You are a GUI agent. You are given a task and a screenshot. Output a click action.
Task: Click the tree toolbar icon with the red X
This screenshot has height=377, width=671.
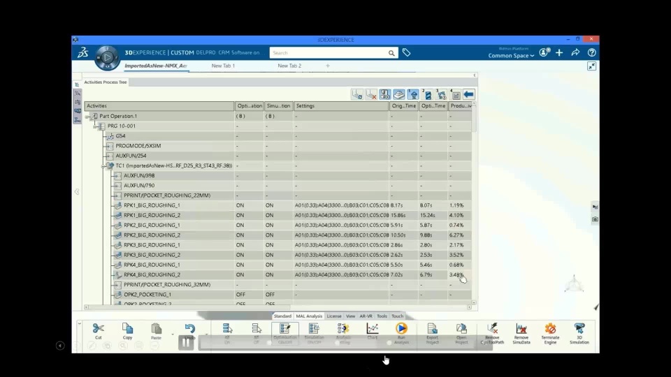point(371,94)
